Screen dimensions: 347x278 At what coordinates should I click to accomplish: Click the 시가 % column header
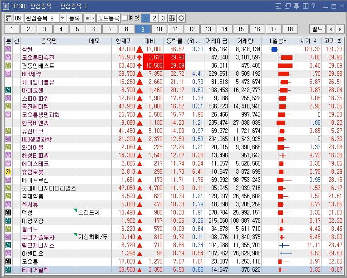[308, 41]
